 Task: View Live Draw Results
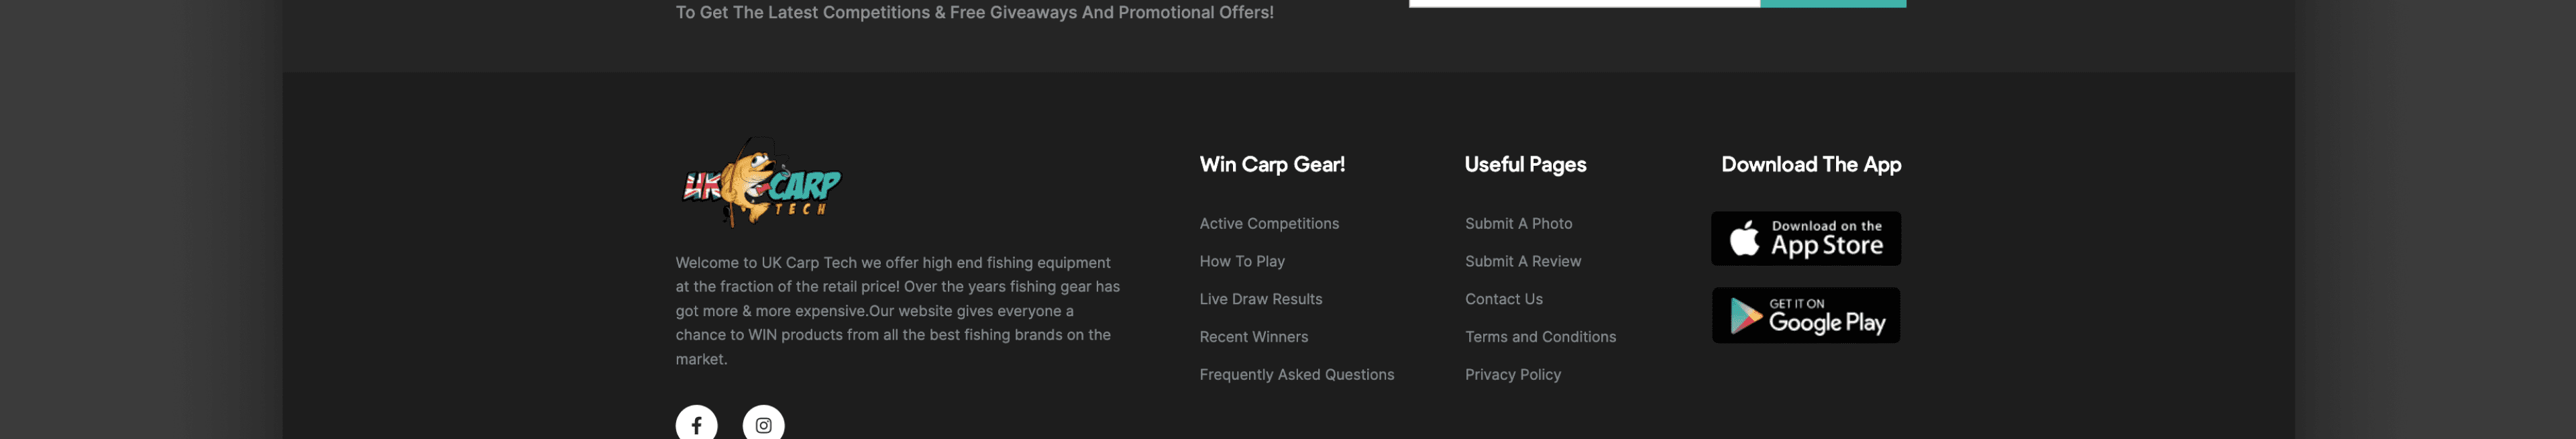point(1260,299)
